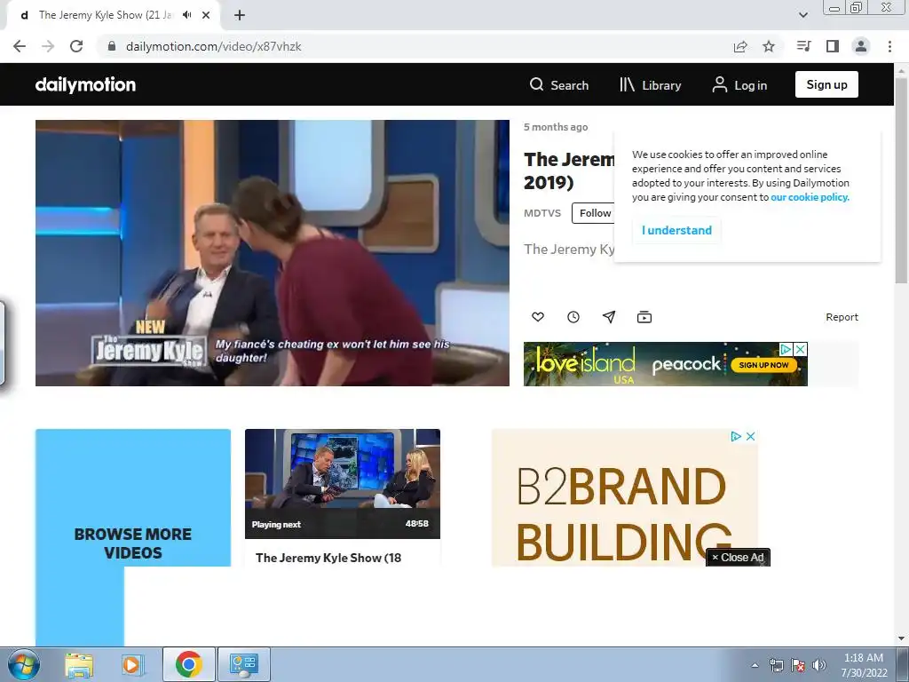The width and height of the screenshot is (909, 682).
Task: Open the Windows Start button
Action: click(x=23, y=664)
